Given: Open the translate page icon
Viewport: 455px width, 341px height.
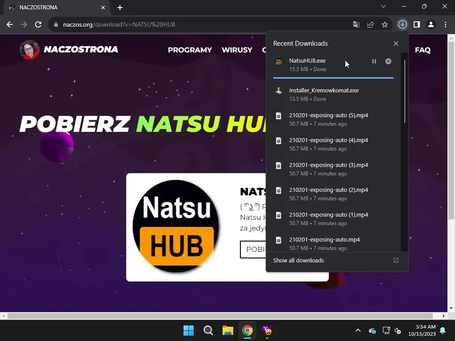Looking at the screenshot, I should [x=356, y=25].
